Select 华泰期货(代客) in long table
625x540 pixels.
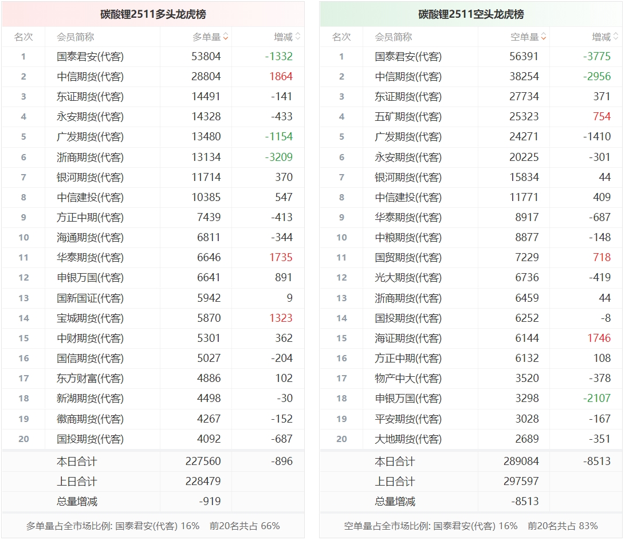(90, 258)
